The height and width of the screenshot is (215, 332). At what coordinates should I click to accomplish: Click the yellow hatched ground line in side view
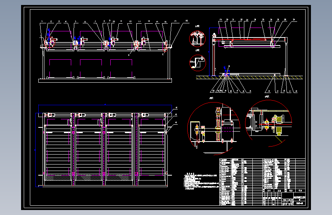tap(249, 77)
